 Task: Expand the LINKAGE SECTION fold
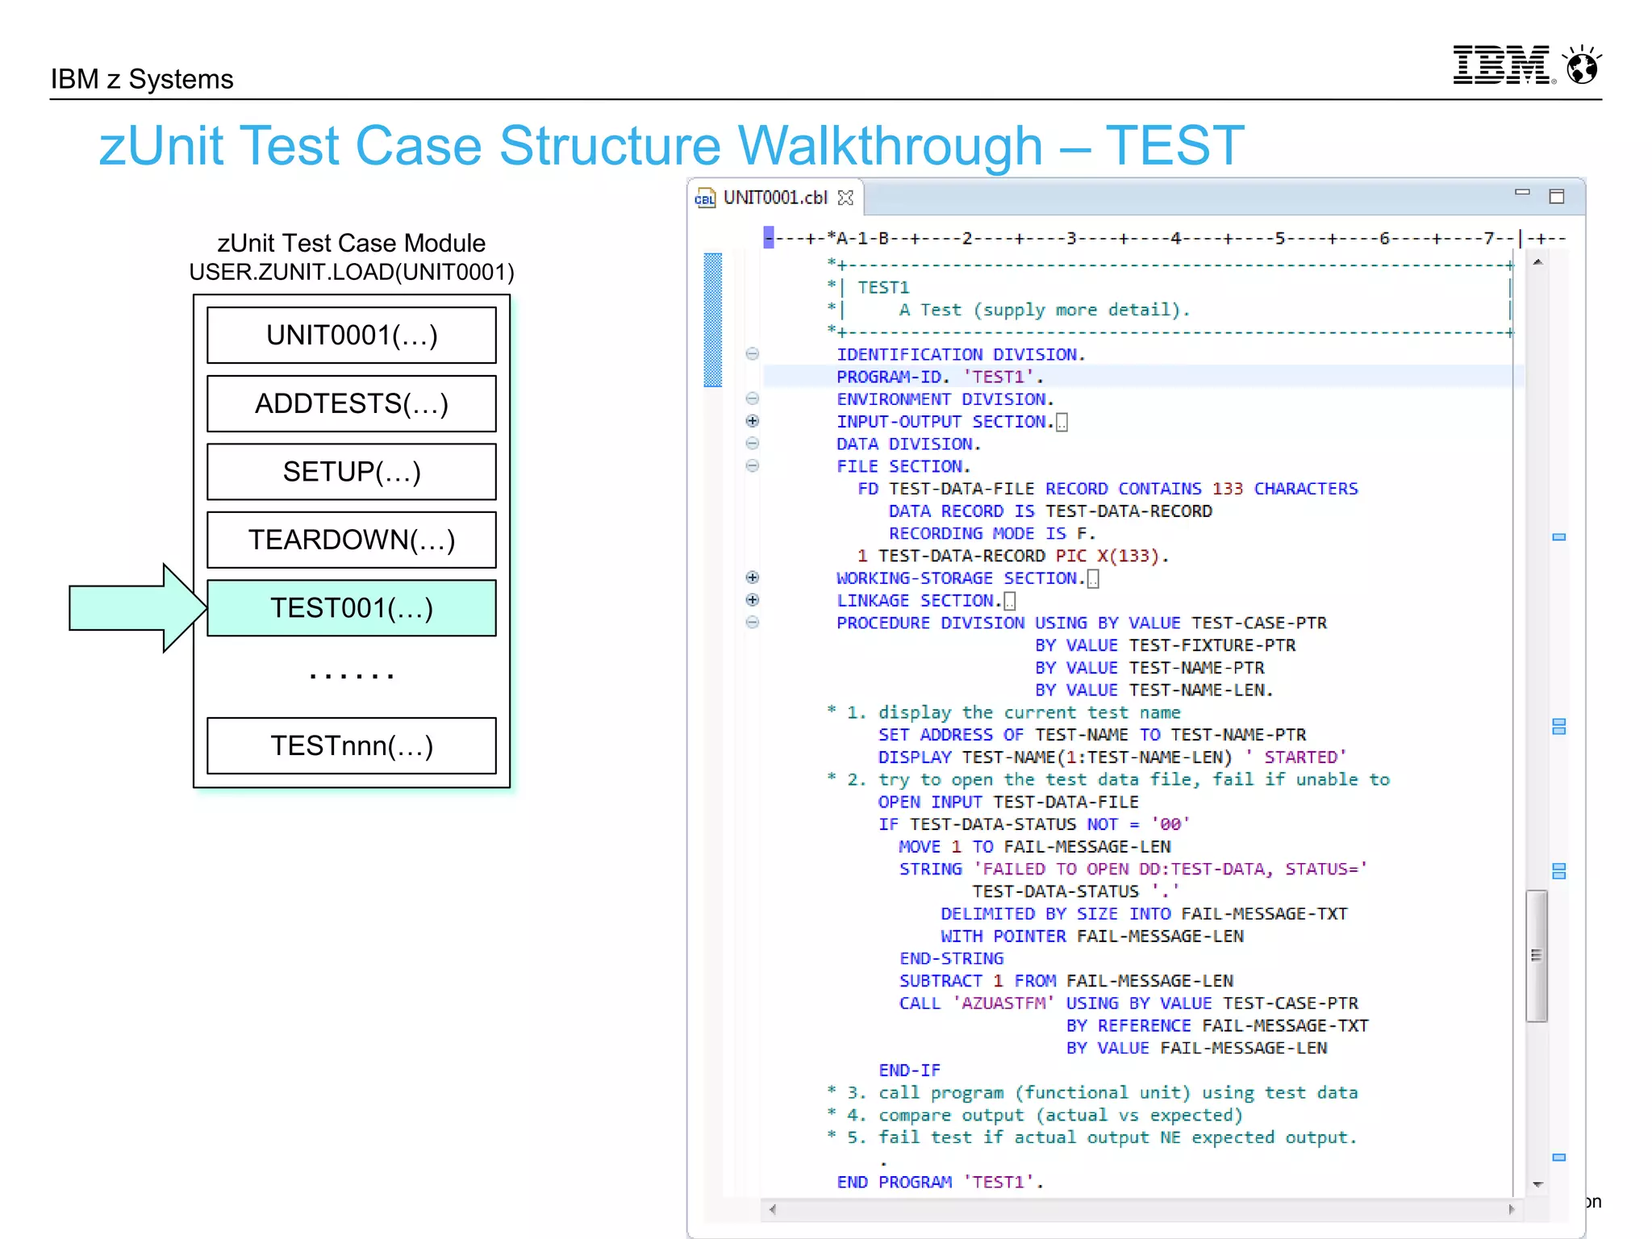tap(752, 600)
